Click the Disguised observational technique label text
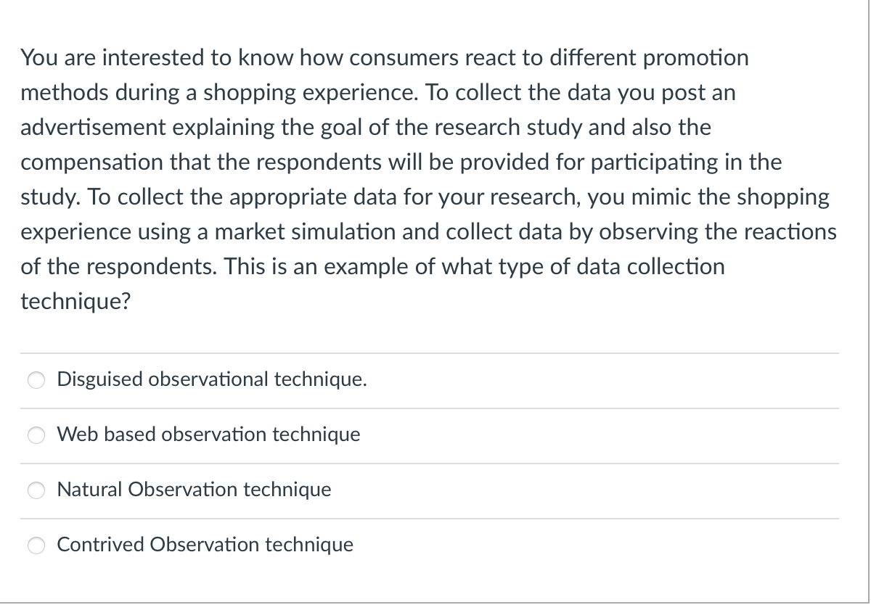This screenshot has width=871, height=605. (x=212, y=379)
